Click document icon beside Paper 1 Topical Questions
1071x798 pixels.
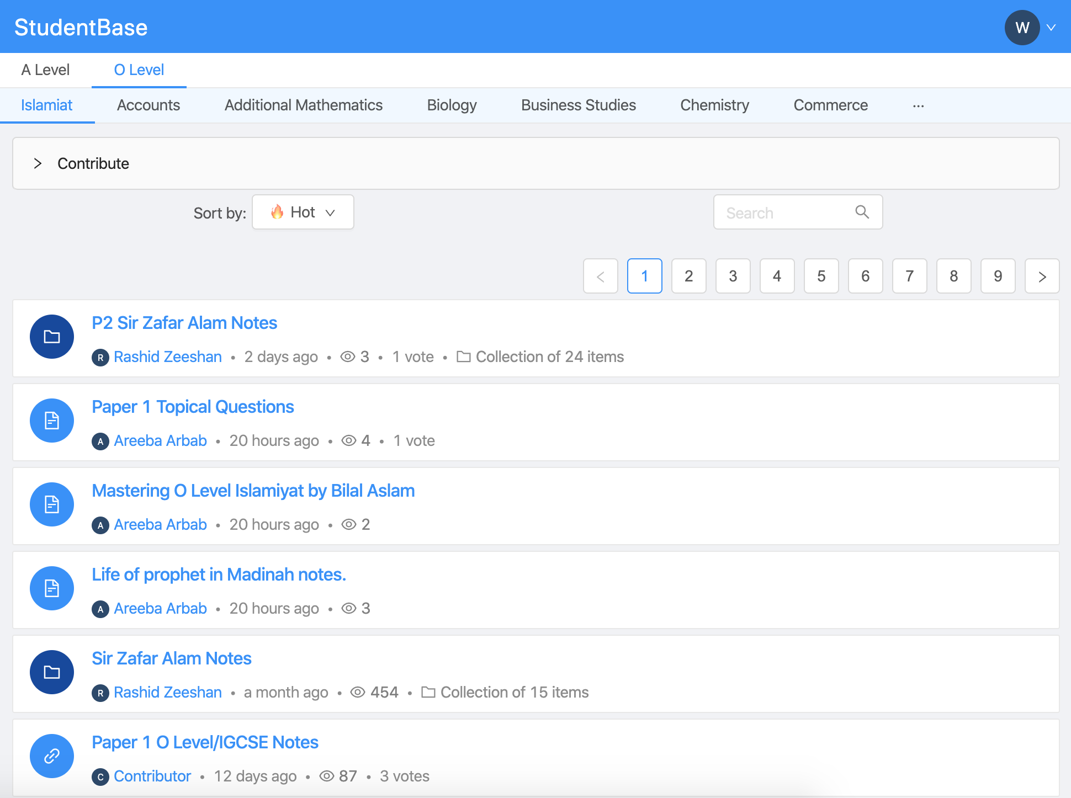52,421
